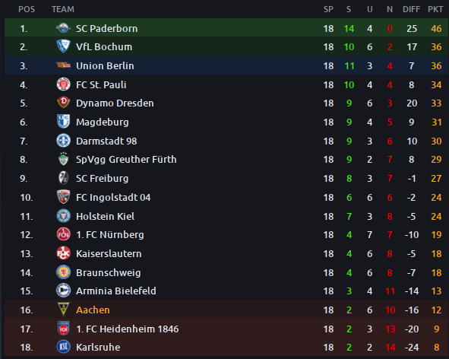Click the SC Paderborn club crest
The image size is (449, 359).
[x=63, y=28]
